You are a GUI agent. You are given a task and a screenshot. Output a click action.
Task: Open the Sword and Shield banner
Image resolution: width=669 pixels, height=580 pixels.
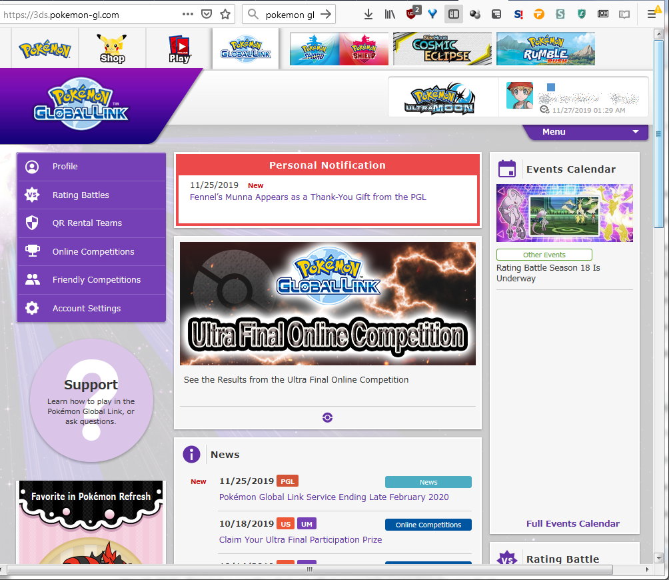[339, 49]
